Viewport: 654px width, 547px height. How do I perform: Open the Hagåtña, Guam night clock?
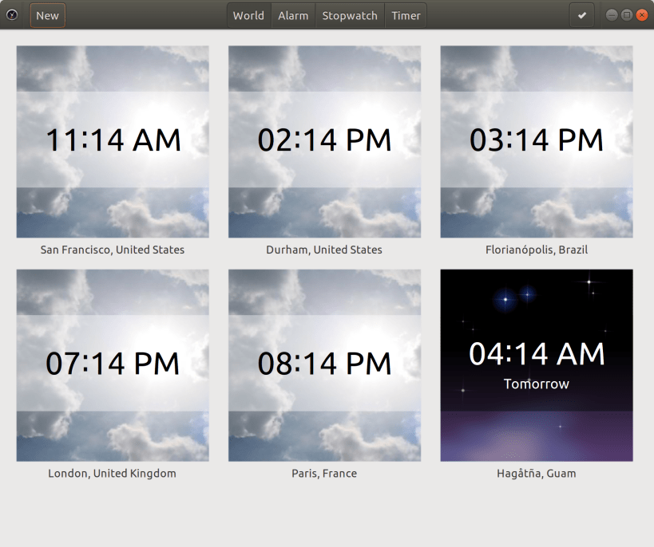(x=536, y=365)
